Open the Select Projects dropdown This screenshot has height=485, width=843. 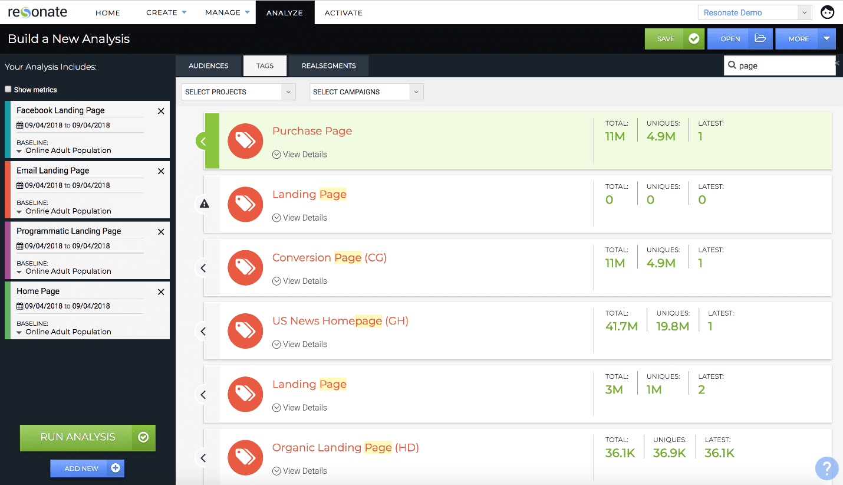[239, 92]
